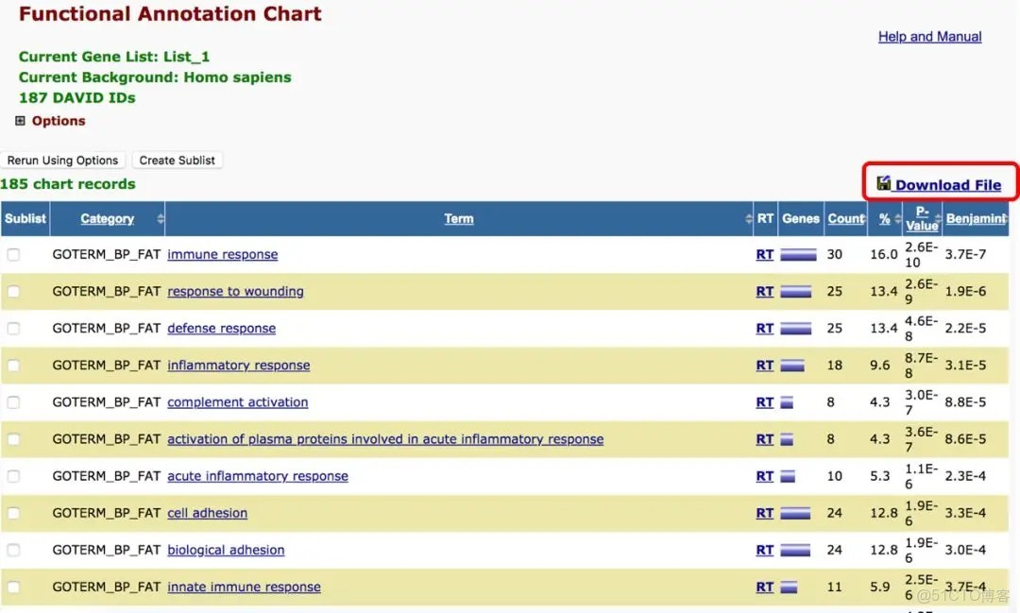The width and height of the screenshot is (1020, 613).
Task: Check the immune response sublist checkbox
Action: (x=13, y=254)
